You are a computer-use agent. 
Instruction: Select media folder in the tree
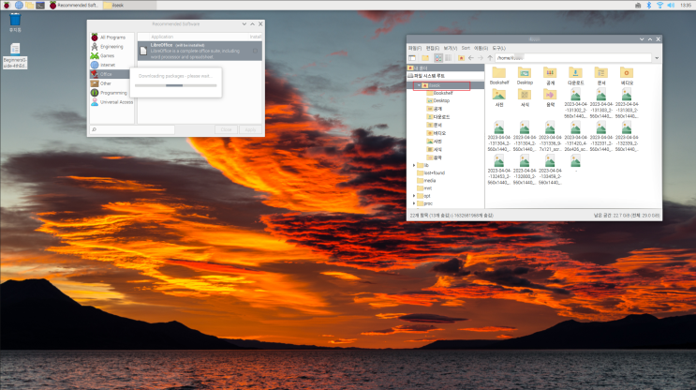(x=426, y=181)
